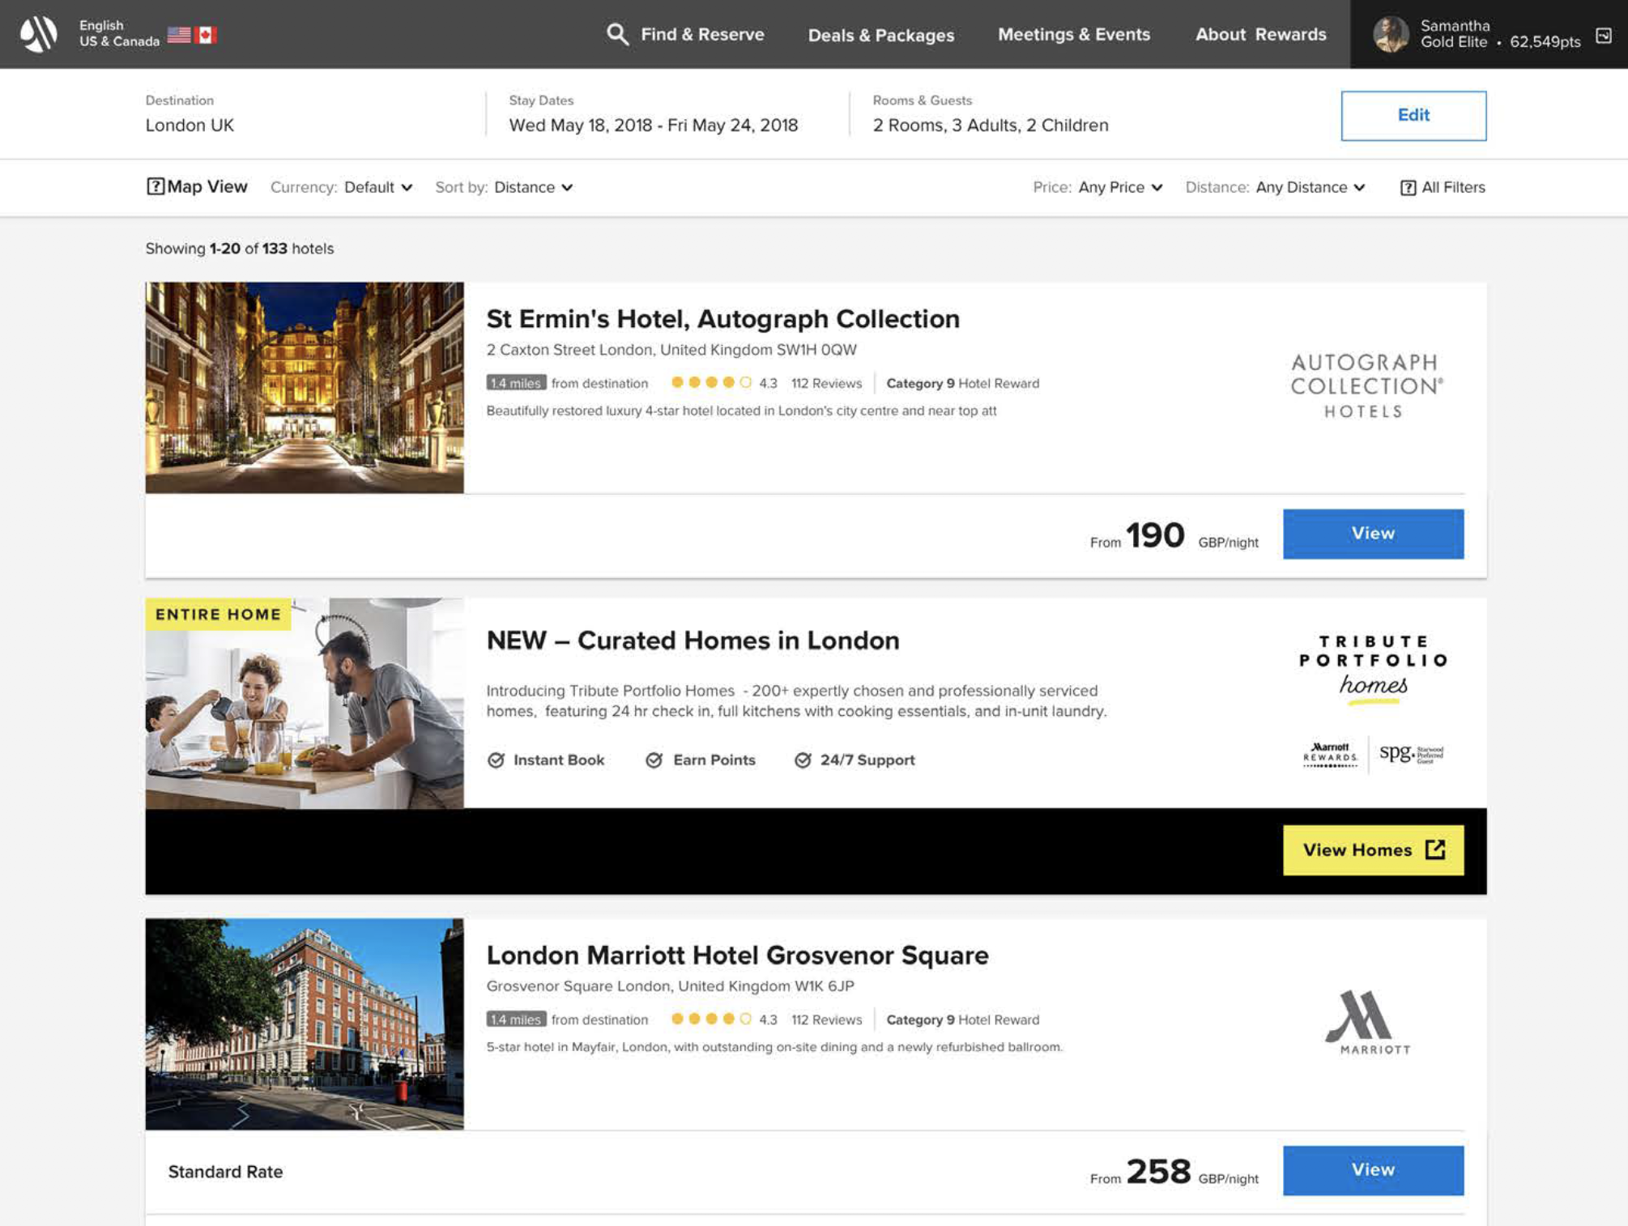Click the SPG logo
Screen dimensions: 1628x1226
coord(1411,753)
